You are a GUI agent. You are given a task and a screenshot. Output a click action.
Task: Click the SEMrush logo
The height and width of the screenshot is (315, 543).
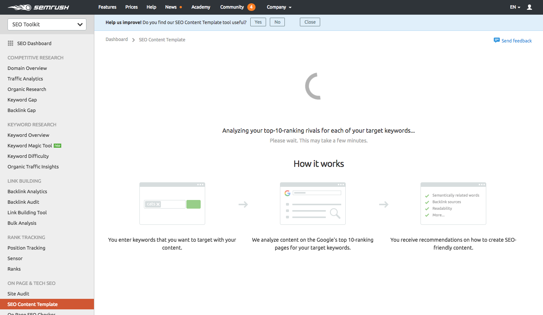[x=38, y=7]
